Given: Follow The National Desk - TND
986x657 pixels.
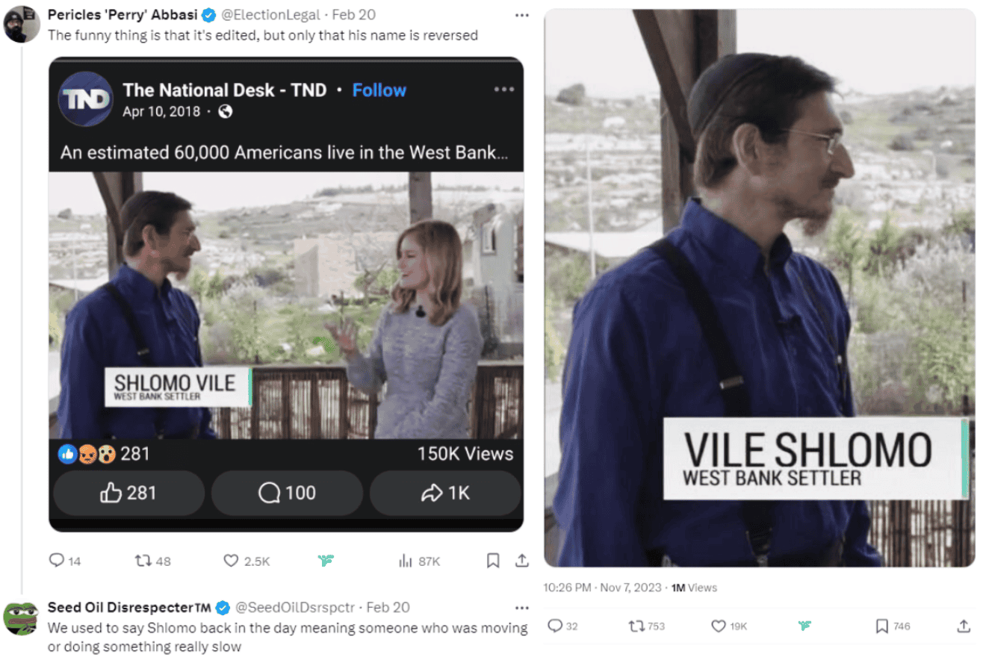Looking at the screenshot, I should tap(379, 90).
